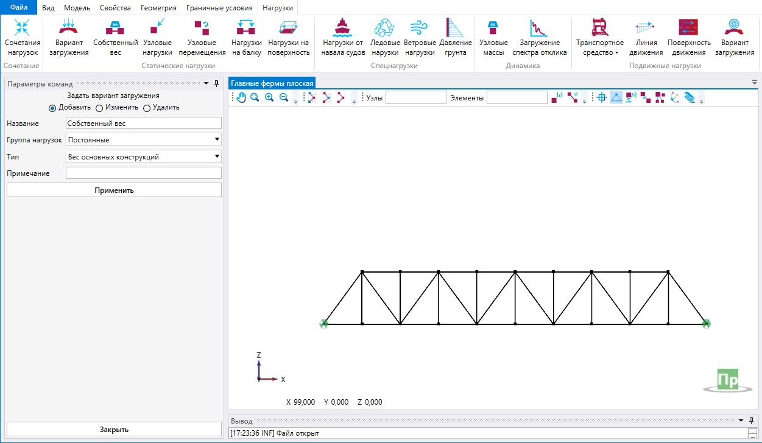Toggle the highlighted triangle display icon
The image size is (762, 443).
[616, 97]
